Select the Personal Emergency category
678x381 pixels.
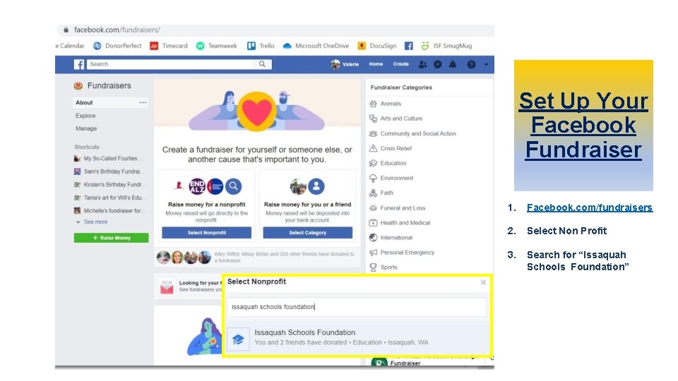(x=401, y=253)
